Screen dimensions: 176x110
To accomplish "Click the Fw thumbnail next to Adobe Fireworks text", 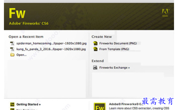I will point(100,106).
